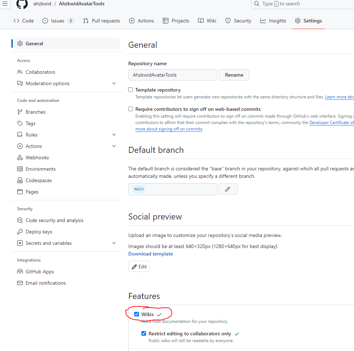Click the Collaborators people icon
Viewport: 354px width, 351px height.
pos(20,72)
